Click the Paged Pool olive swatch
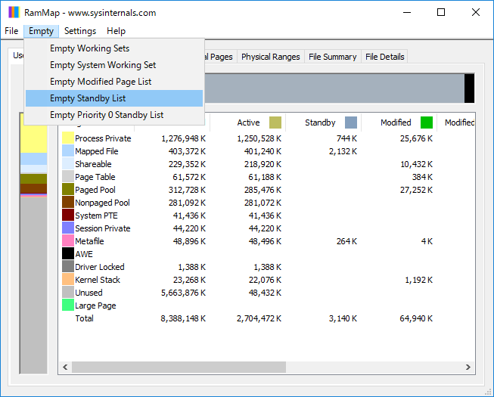Viewport: 494px width, 397px height. pyautogui.click(x=68, y=190)
